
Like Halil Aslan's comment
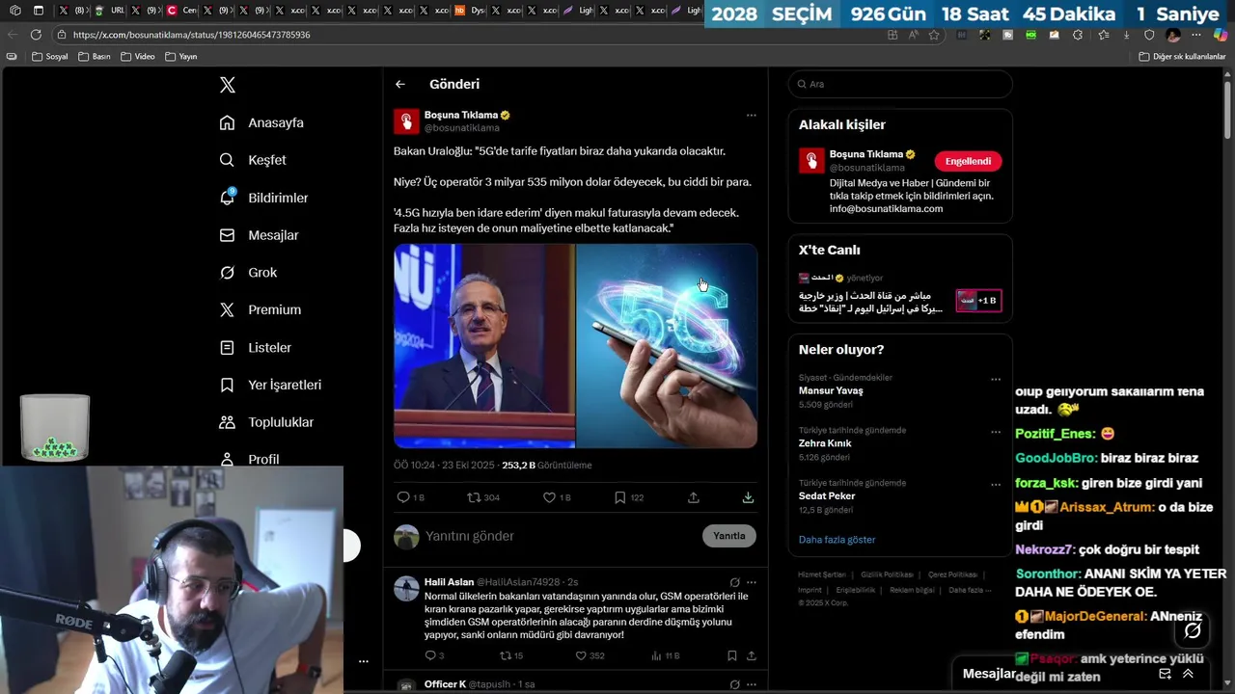pyautogui.click(x=590, y=655)
